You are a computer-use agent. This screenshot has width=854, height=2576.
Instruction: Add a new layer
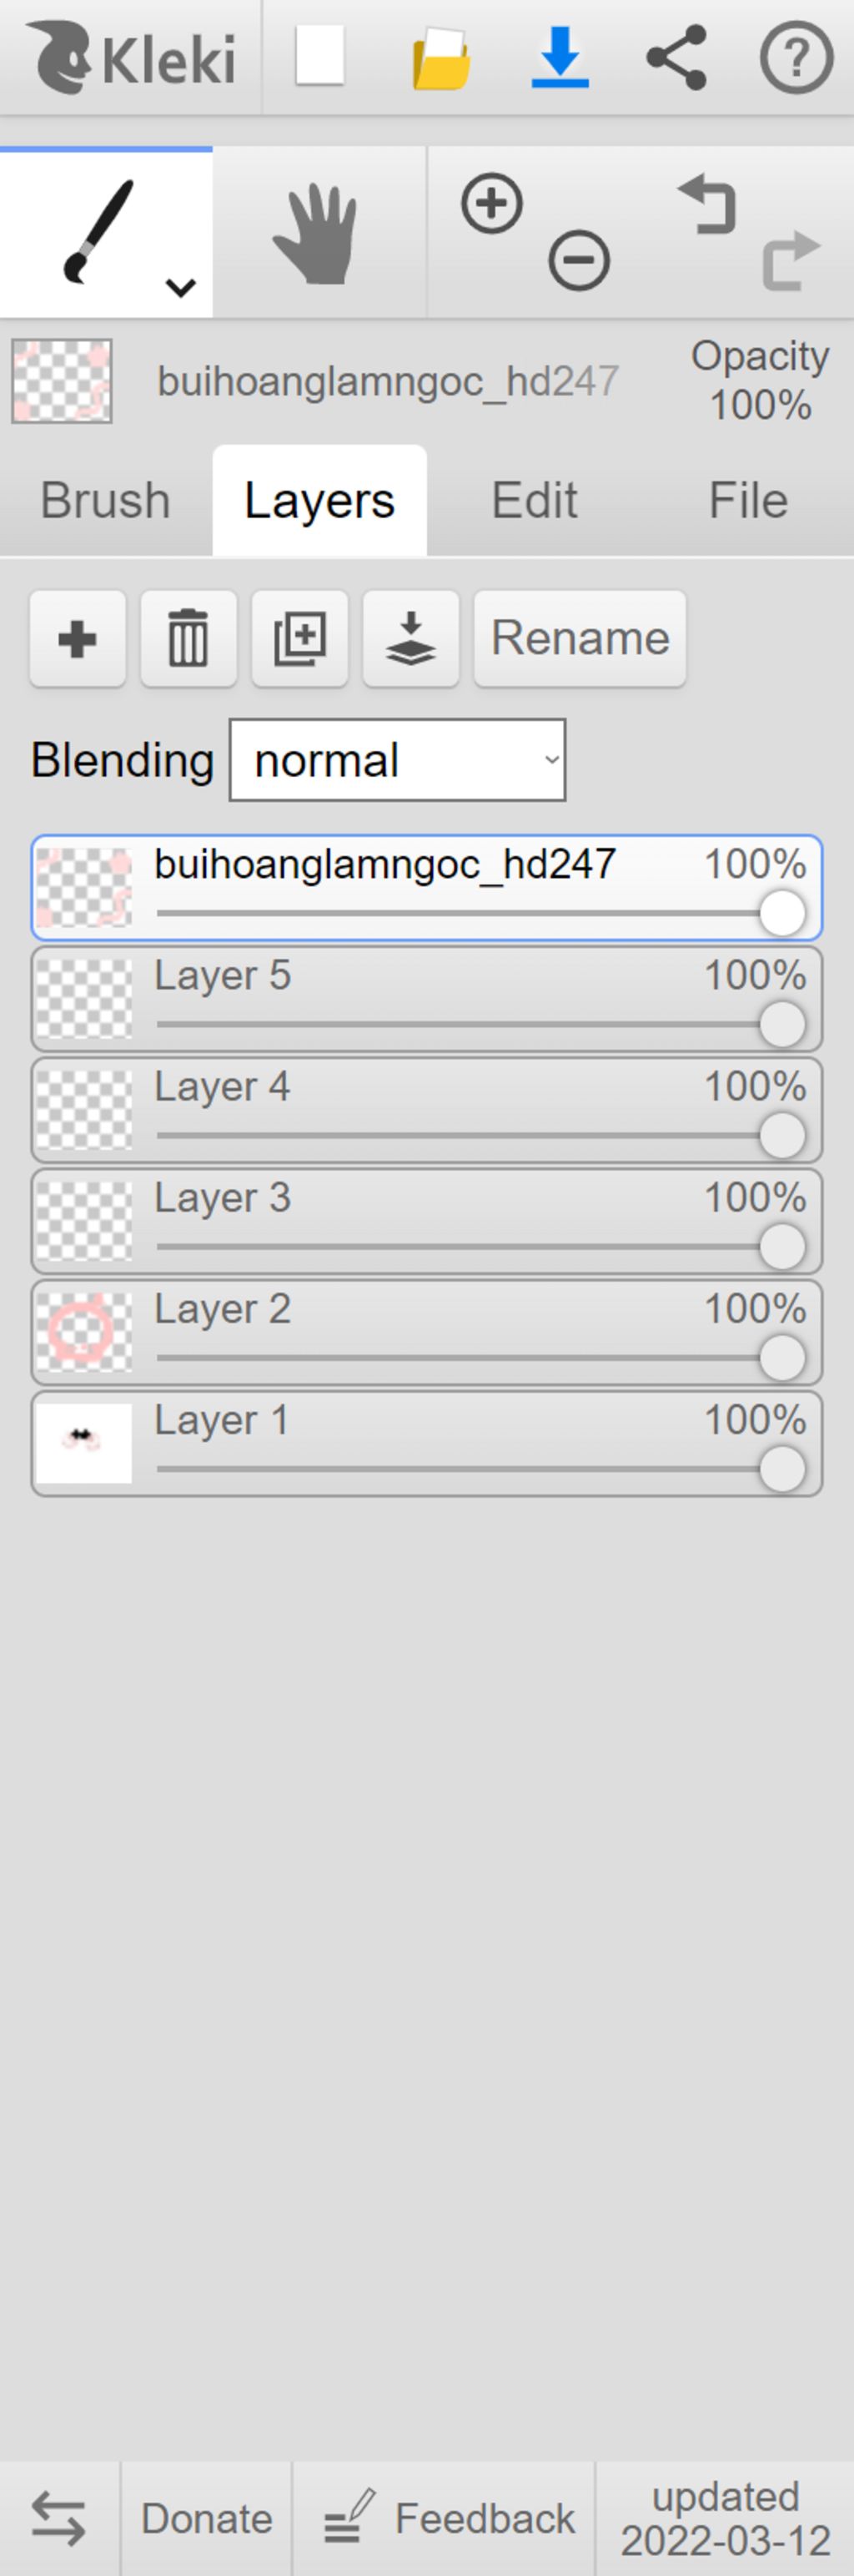click(x=78, y=639)
